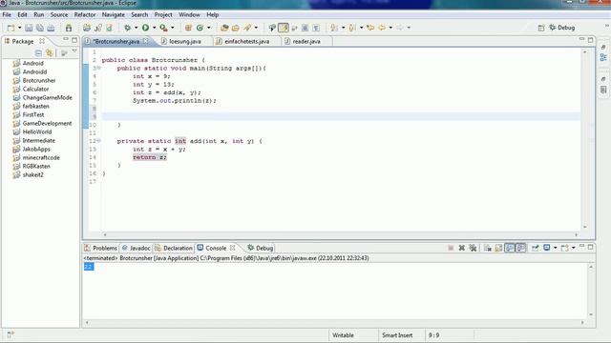Toggle Mark Occurrences in the toolbar

click(x=284, y=28)
